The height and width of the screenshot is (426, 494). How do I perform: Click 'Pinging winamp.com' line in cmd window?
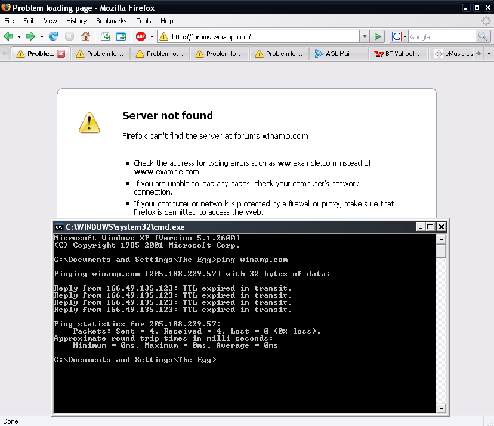coord(192,274)
